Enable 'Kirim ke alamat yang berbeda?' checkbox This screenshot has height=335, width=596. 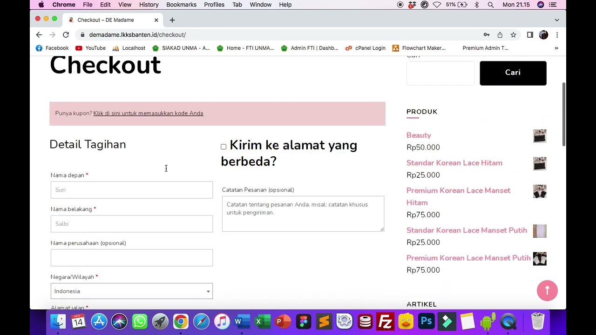tap(223, 147)
